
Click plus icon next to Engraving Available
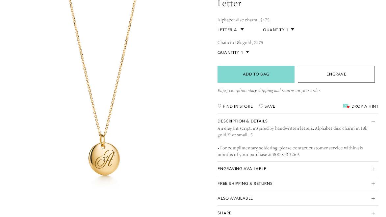373,169
